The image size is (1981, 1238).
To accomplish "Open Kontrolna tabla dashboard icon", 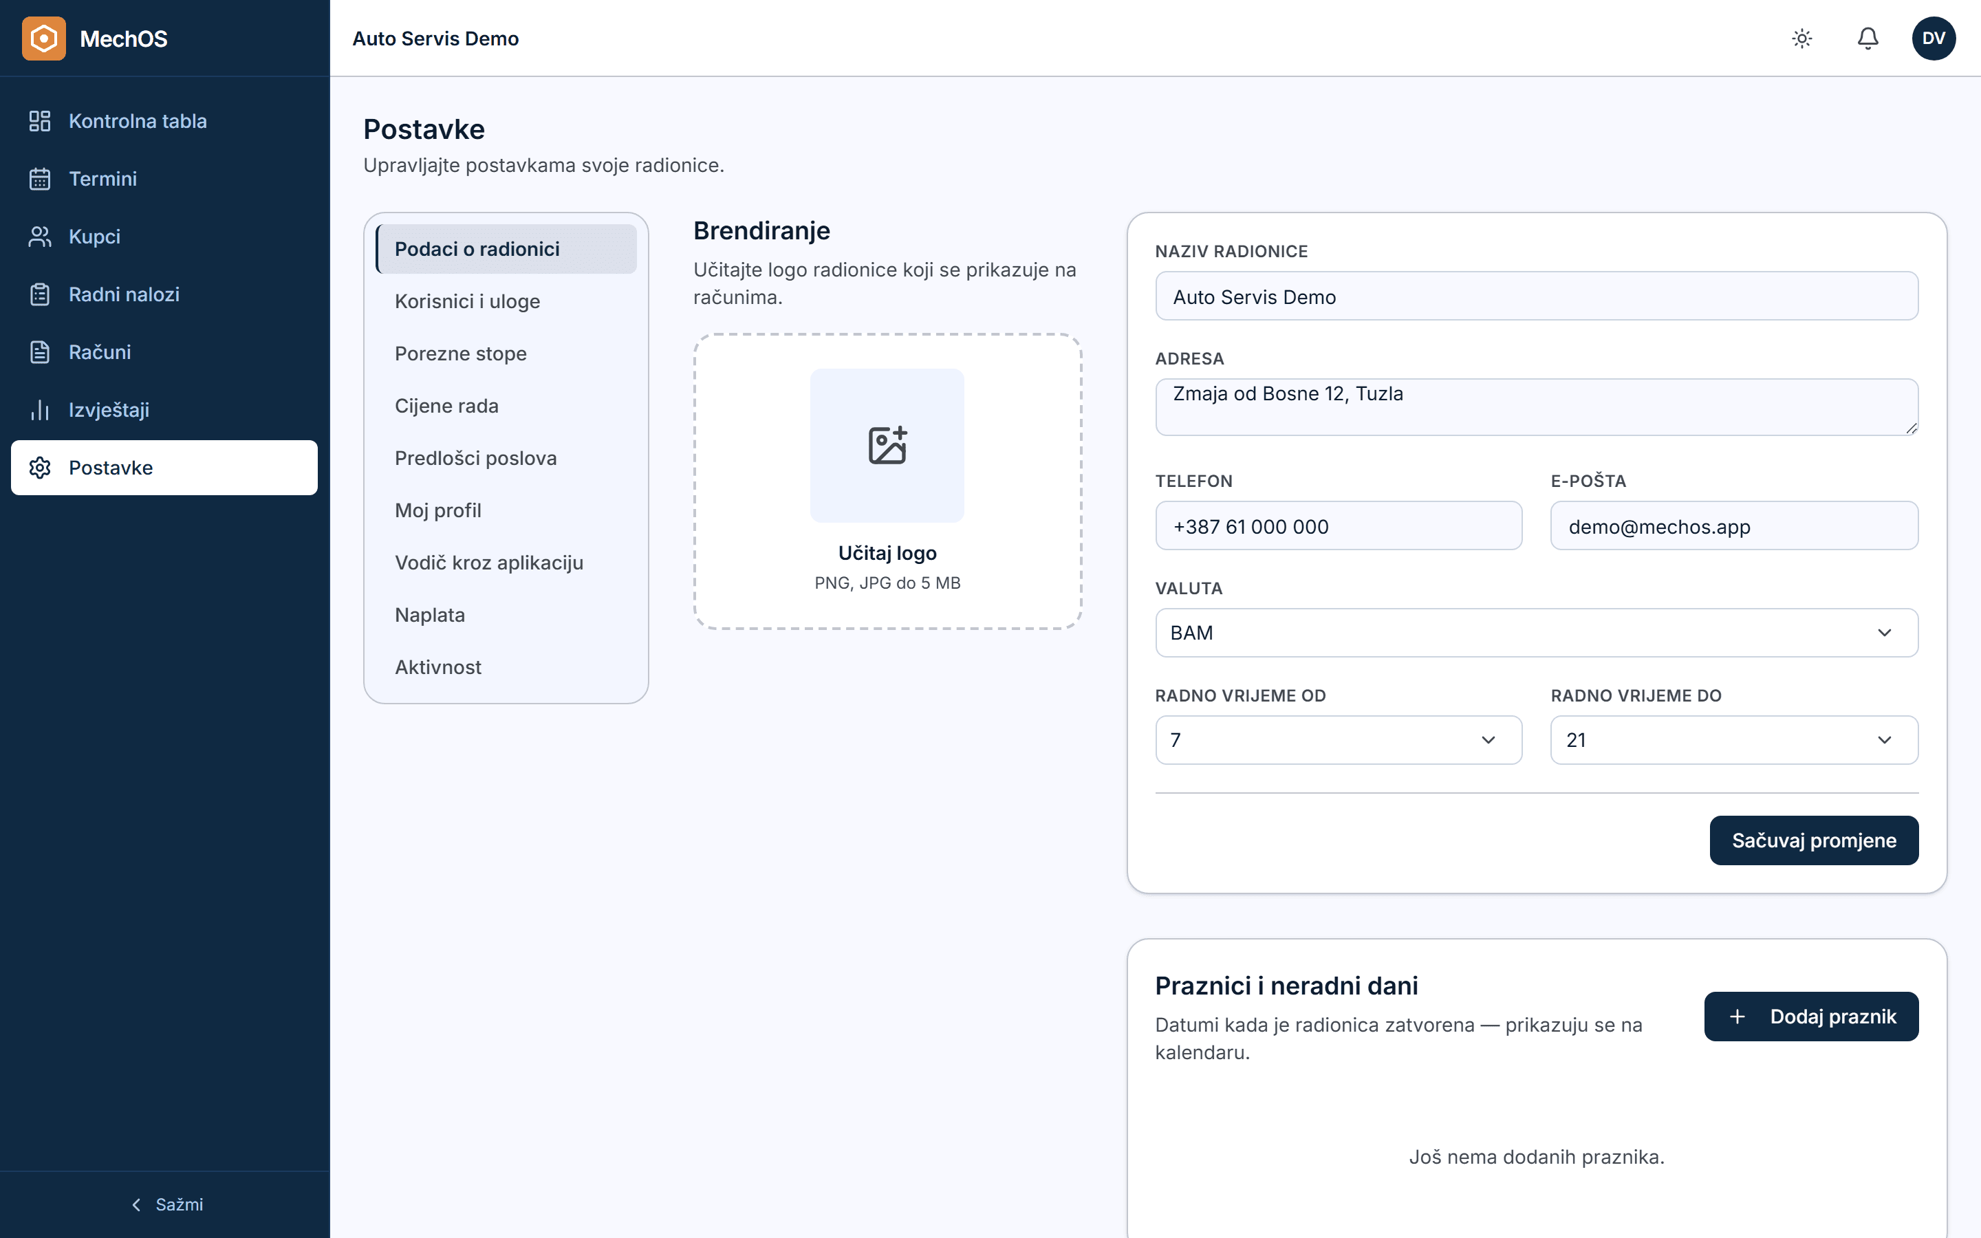I will 40,121.
